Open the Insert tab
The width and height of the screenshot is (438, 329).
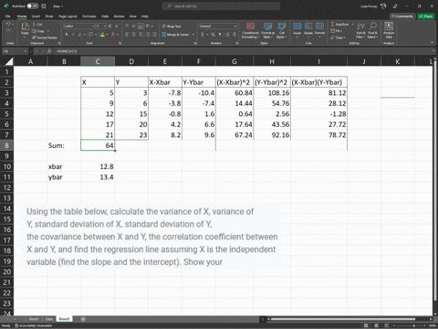tap(36, 16)
